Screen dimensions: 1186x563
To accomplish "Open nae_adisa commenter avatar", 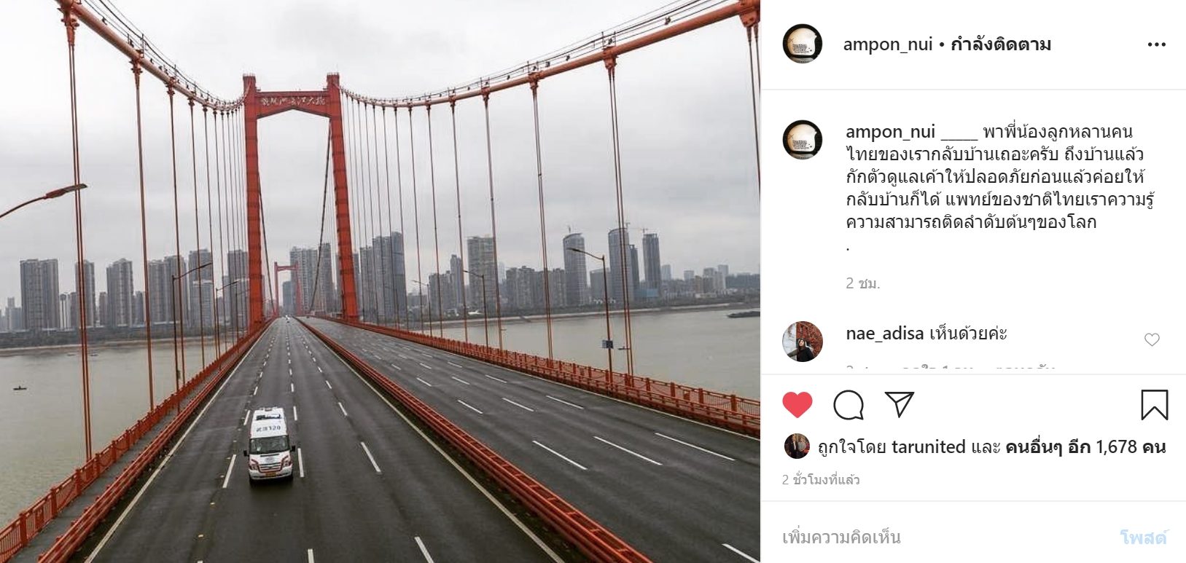I will click(802, 341).
